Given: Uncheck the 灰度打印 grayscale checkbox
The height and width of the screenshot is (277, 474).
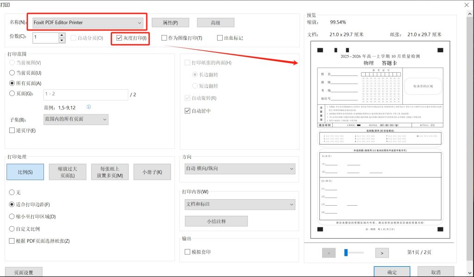Looking at the screenshot, I should 119,38.
